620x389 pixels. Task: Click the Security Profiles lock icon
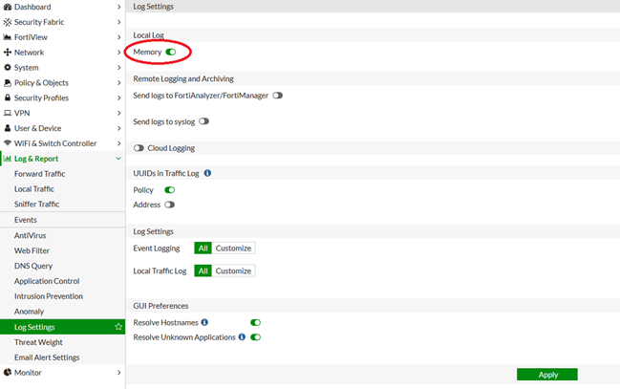point(8,97)
